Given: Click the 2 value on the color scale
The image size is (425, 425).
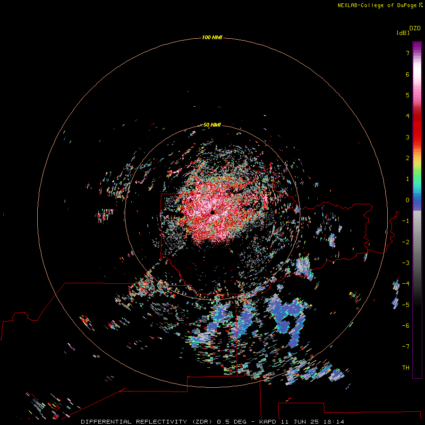Looking at the screenshot, I should [x=408, y=158].
